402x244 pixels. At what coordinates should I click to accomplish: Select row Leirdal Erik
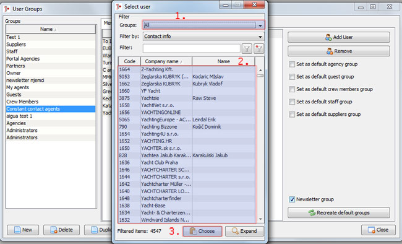pos(187,120)
